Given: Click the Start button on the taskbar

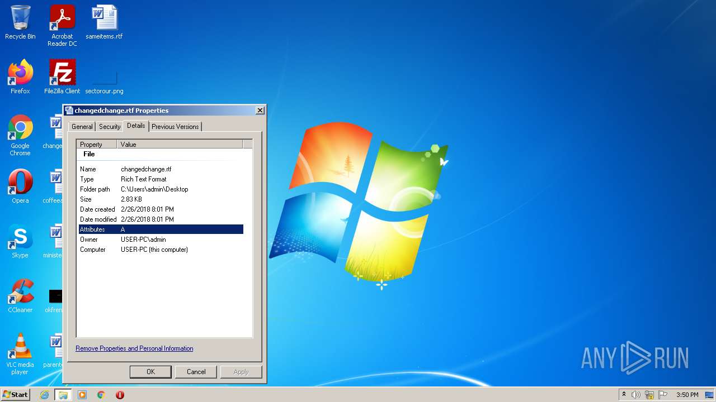Looking at the screenshot, I should [x=15, y=395].
